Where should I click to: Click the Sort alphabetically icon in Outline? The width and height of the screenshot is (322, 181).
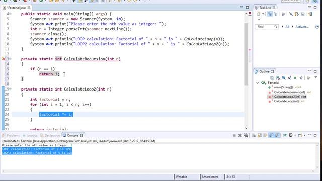point(278,78)
